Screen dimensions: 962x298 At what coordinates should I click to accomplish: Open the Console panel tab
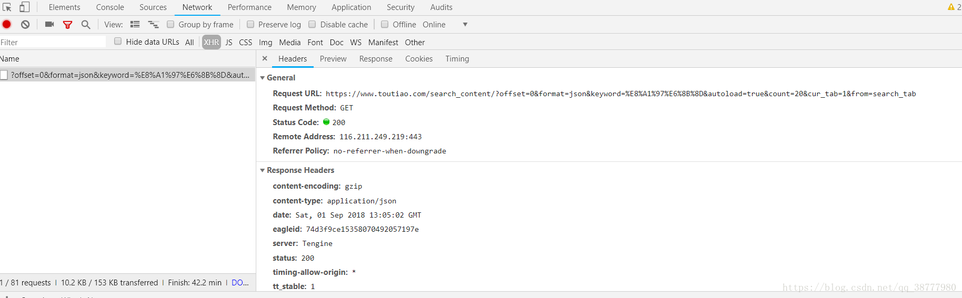tap(110, 7)
